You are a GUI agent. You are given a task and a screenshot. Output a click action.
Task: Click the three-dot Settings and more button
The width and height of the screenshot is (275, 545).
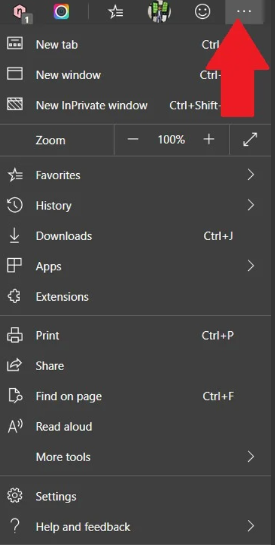pyautogui.click(x=244, y=12)
